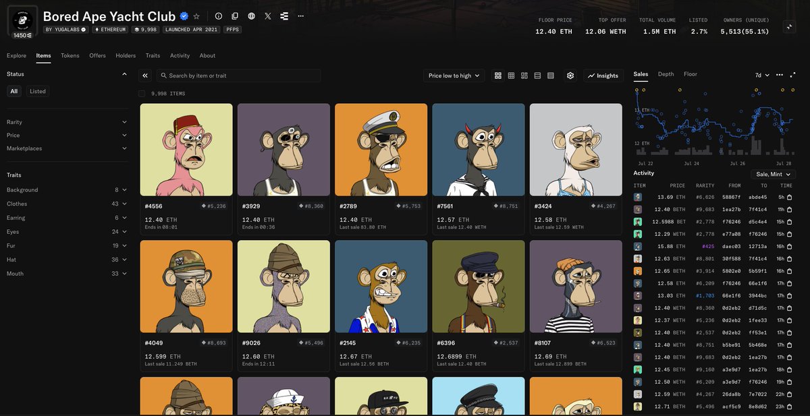Go to the Explore tab
Screen dimensions: 810x416
point(17,55)
